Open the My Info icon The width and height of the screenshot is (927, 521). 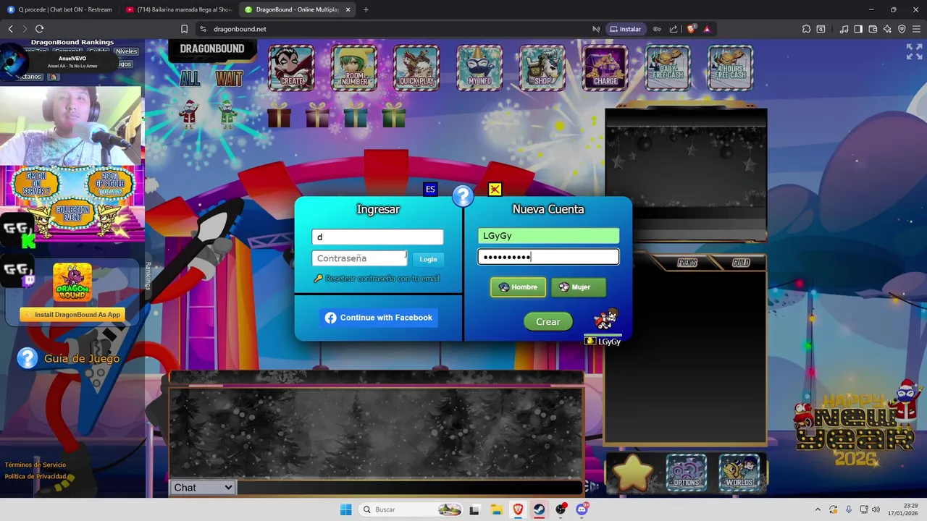[x=479, y=67]
